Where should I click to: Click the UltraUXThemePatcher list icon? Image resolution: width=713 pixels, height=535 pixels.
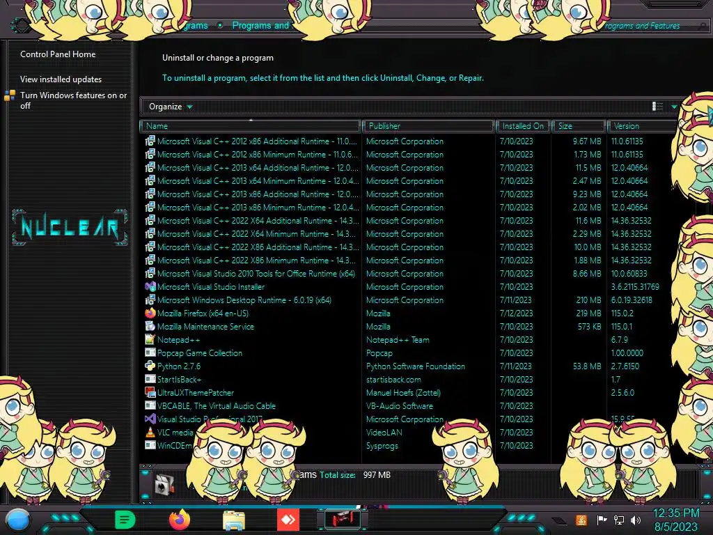click(150, 392)
